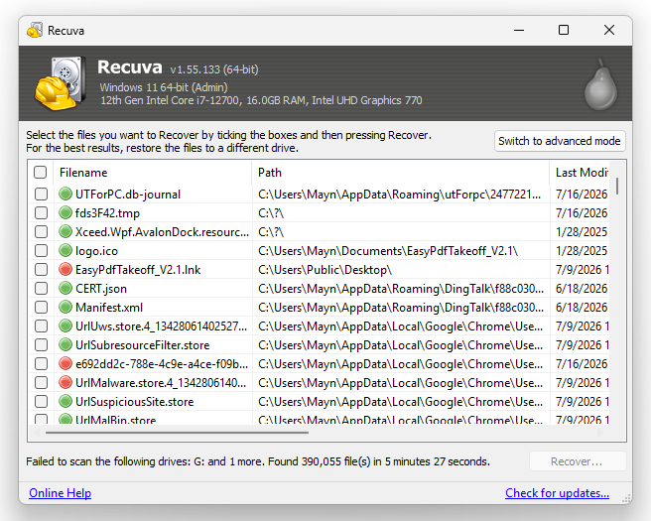This screenshot has width=651, height=521.
Task: Click the horizontal scrollbar right arrow
Action: (x=600, y=433)
